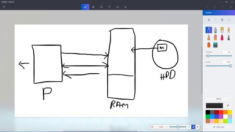The height and width of the screenshot is (132, 235).
Task: Select the red Crayon tool
Action: (x=222, y=37)
